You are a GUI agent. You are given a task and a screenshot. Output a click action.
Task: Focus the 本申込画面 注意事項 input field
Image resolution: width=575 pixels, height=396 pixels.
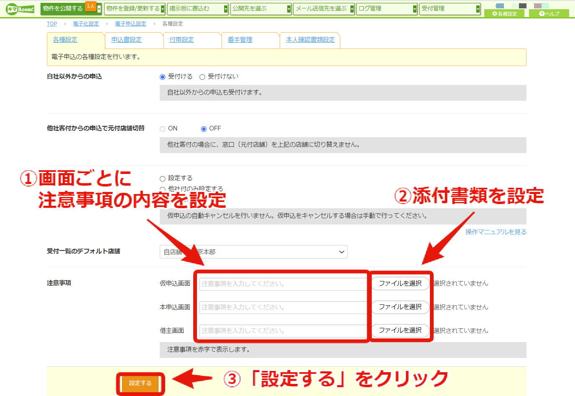[x=283, y=307]
